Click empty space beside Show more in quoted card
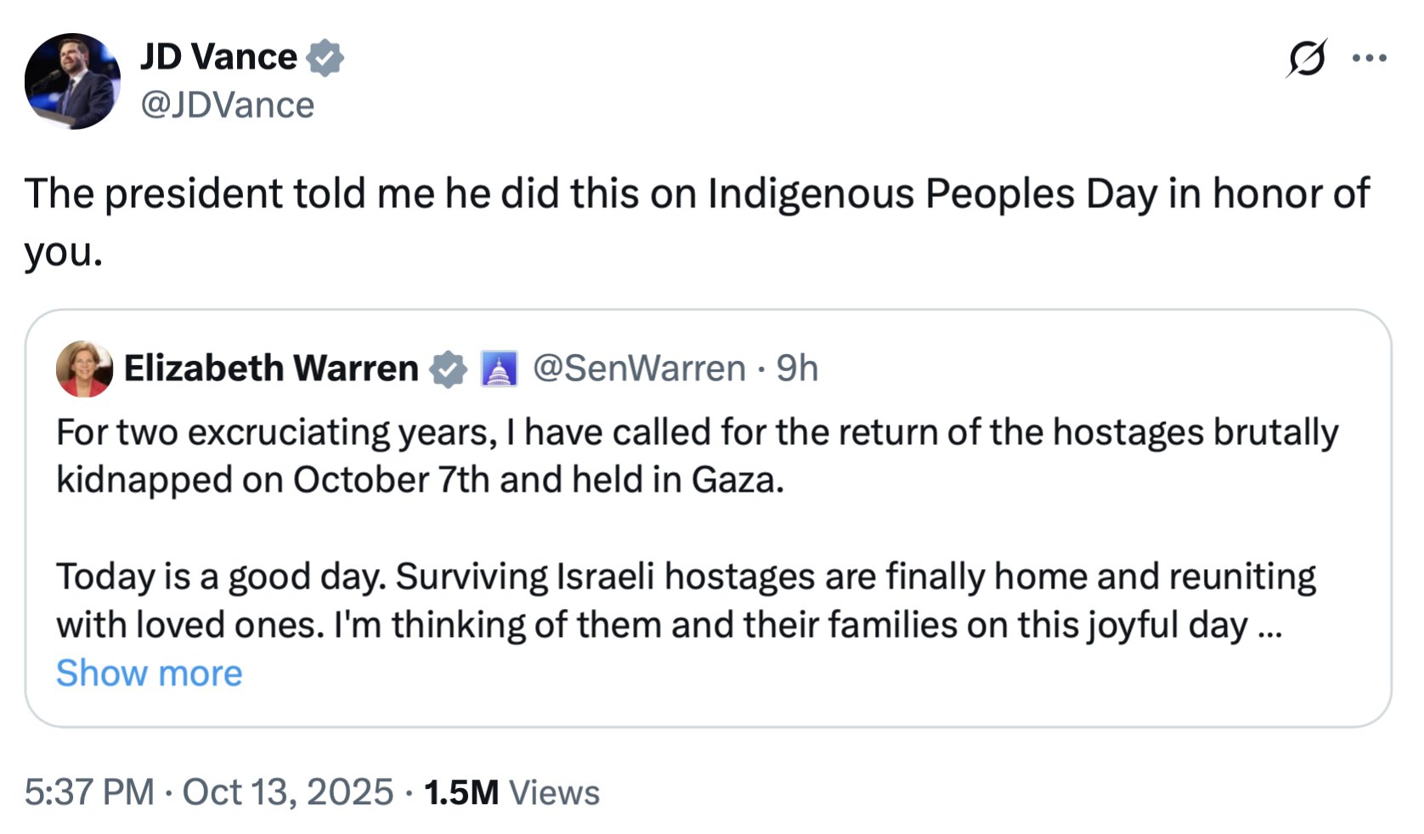 pos(765,675)
